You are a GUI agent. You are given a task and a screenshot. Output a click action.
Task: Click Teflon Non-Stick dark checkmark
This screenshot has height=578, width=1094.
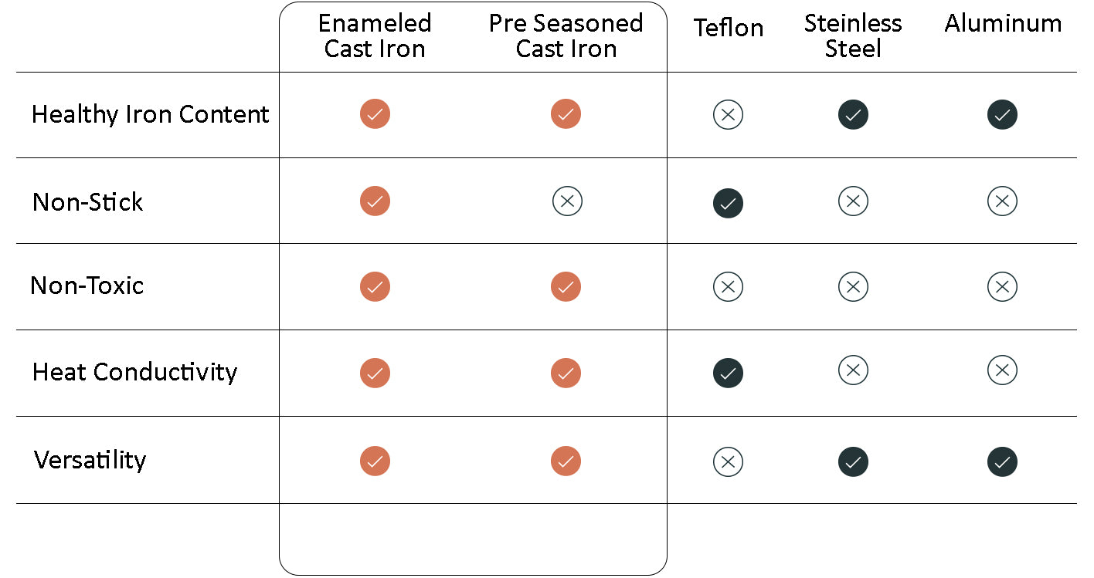(x=728, y=203)
